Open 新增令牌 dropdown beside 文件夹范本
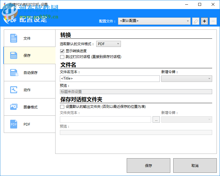The height and width of the screenshot is (176, 220). coord(187,119)
